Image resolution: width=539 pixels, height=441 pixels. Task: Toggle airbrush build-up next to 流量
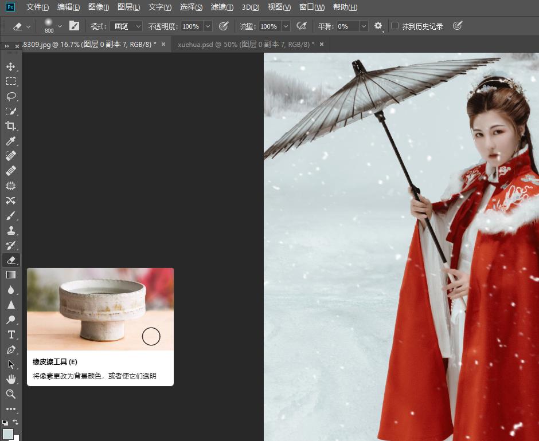tap(301, 26)
